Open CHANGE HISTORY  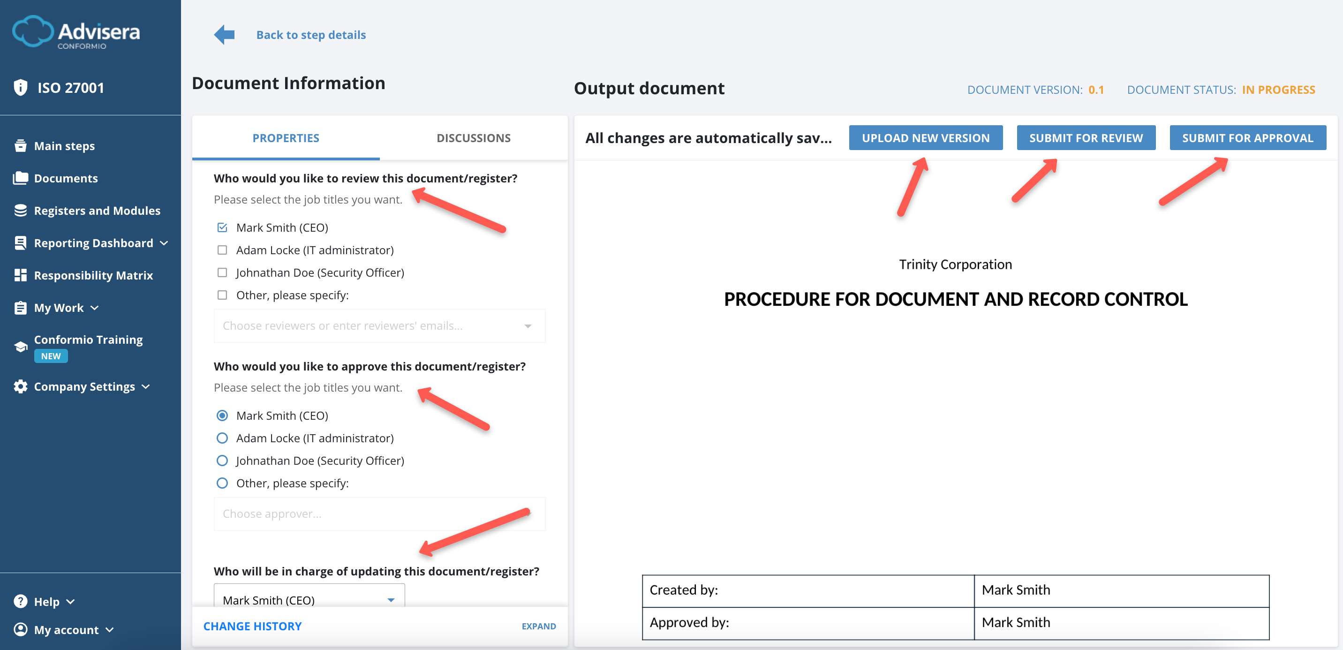(252, 626)
